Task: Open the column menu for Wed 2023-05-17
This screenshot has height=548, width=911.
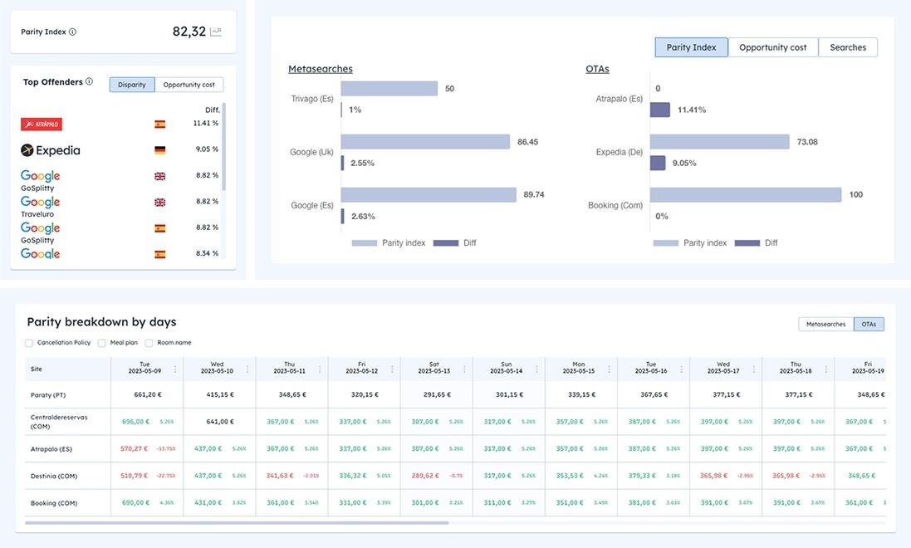Action: 753,369
